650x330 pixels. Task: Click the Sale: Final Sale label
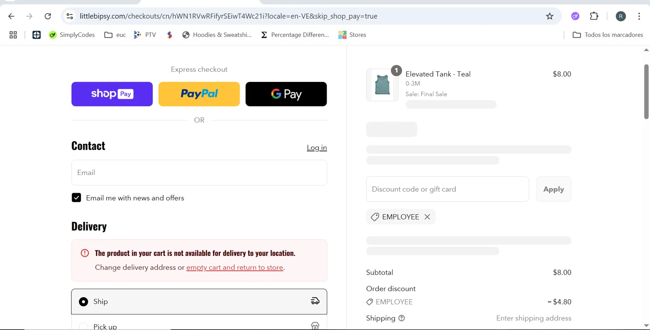coord(426,94)
